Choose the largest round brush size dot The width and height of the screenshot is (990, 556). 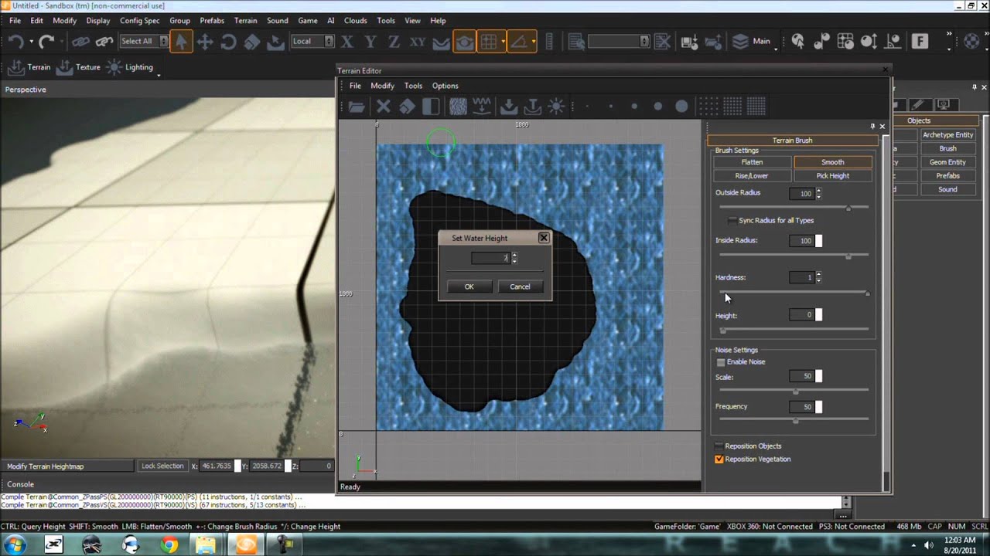click(x=681, y=107)
